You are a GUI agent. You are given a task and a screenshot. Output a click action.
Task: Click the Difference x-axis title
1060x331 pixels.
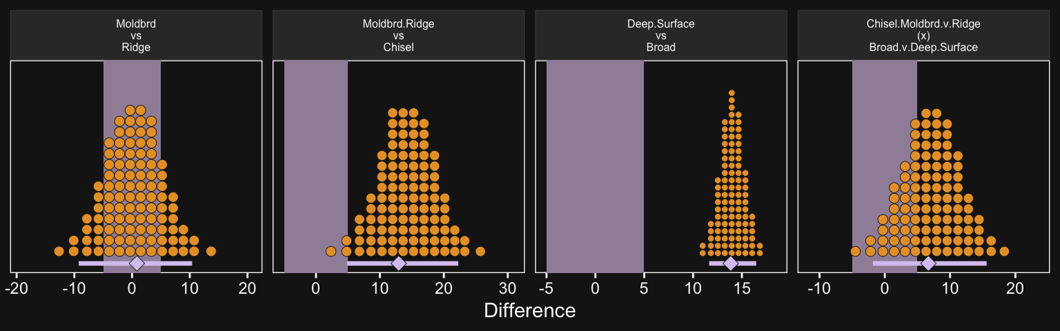(529, 311)
